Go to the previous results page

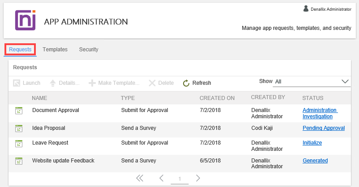pyautogui.click(x=161, y=179)
